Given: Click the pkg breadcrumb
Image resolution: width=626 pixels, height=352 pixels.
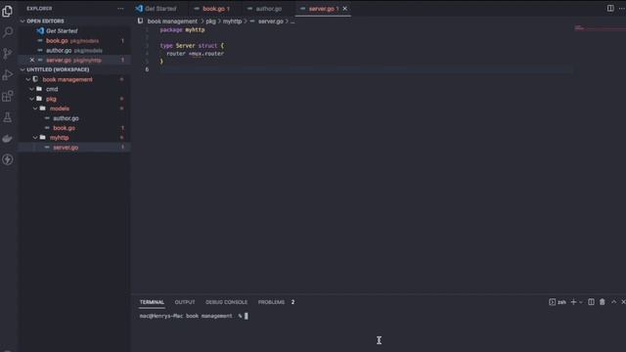Looking at the screenshot, I should pos(210,22).
